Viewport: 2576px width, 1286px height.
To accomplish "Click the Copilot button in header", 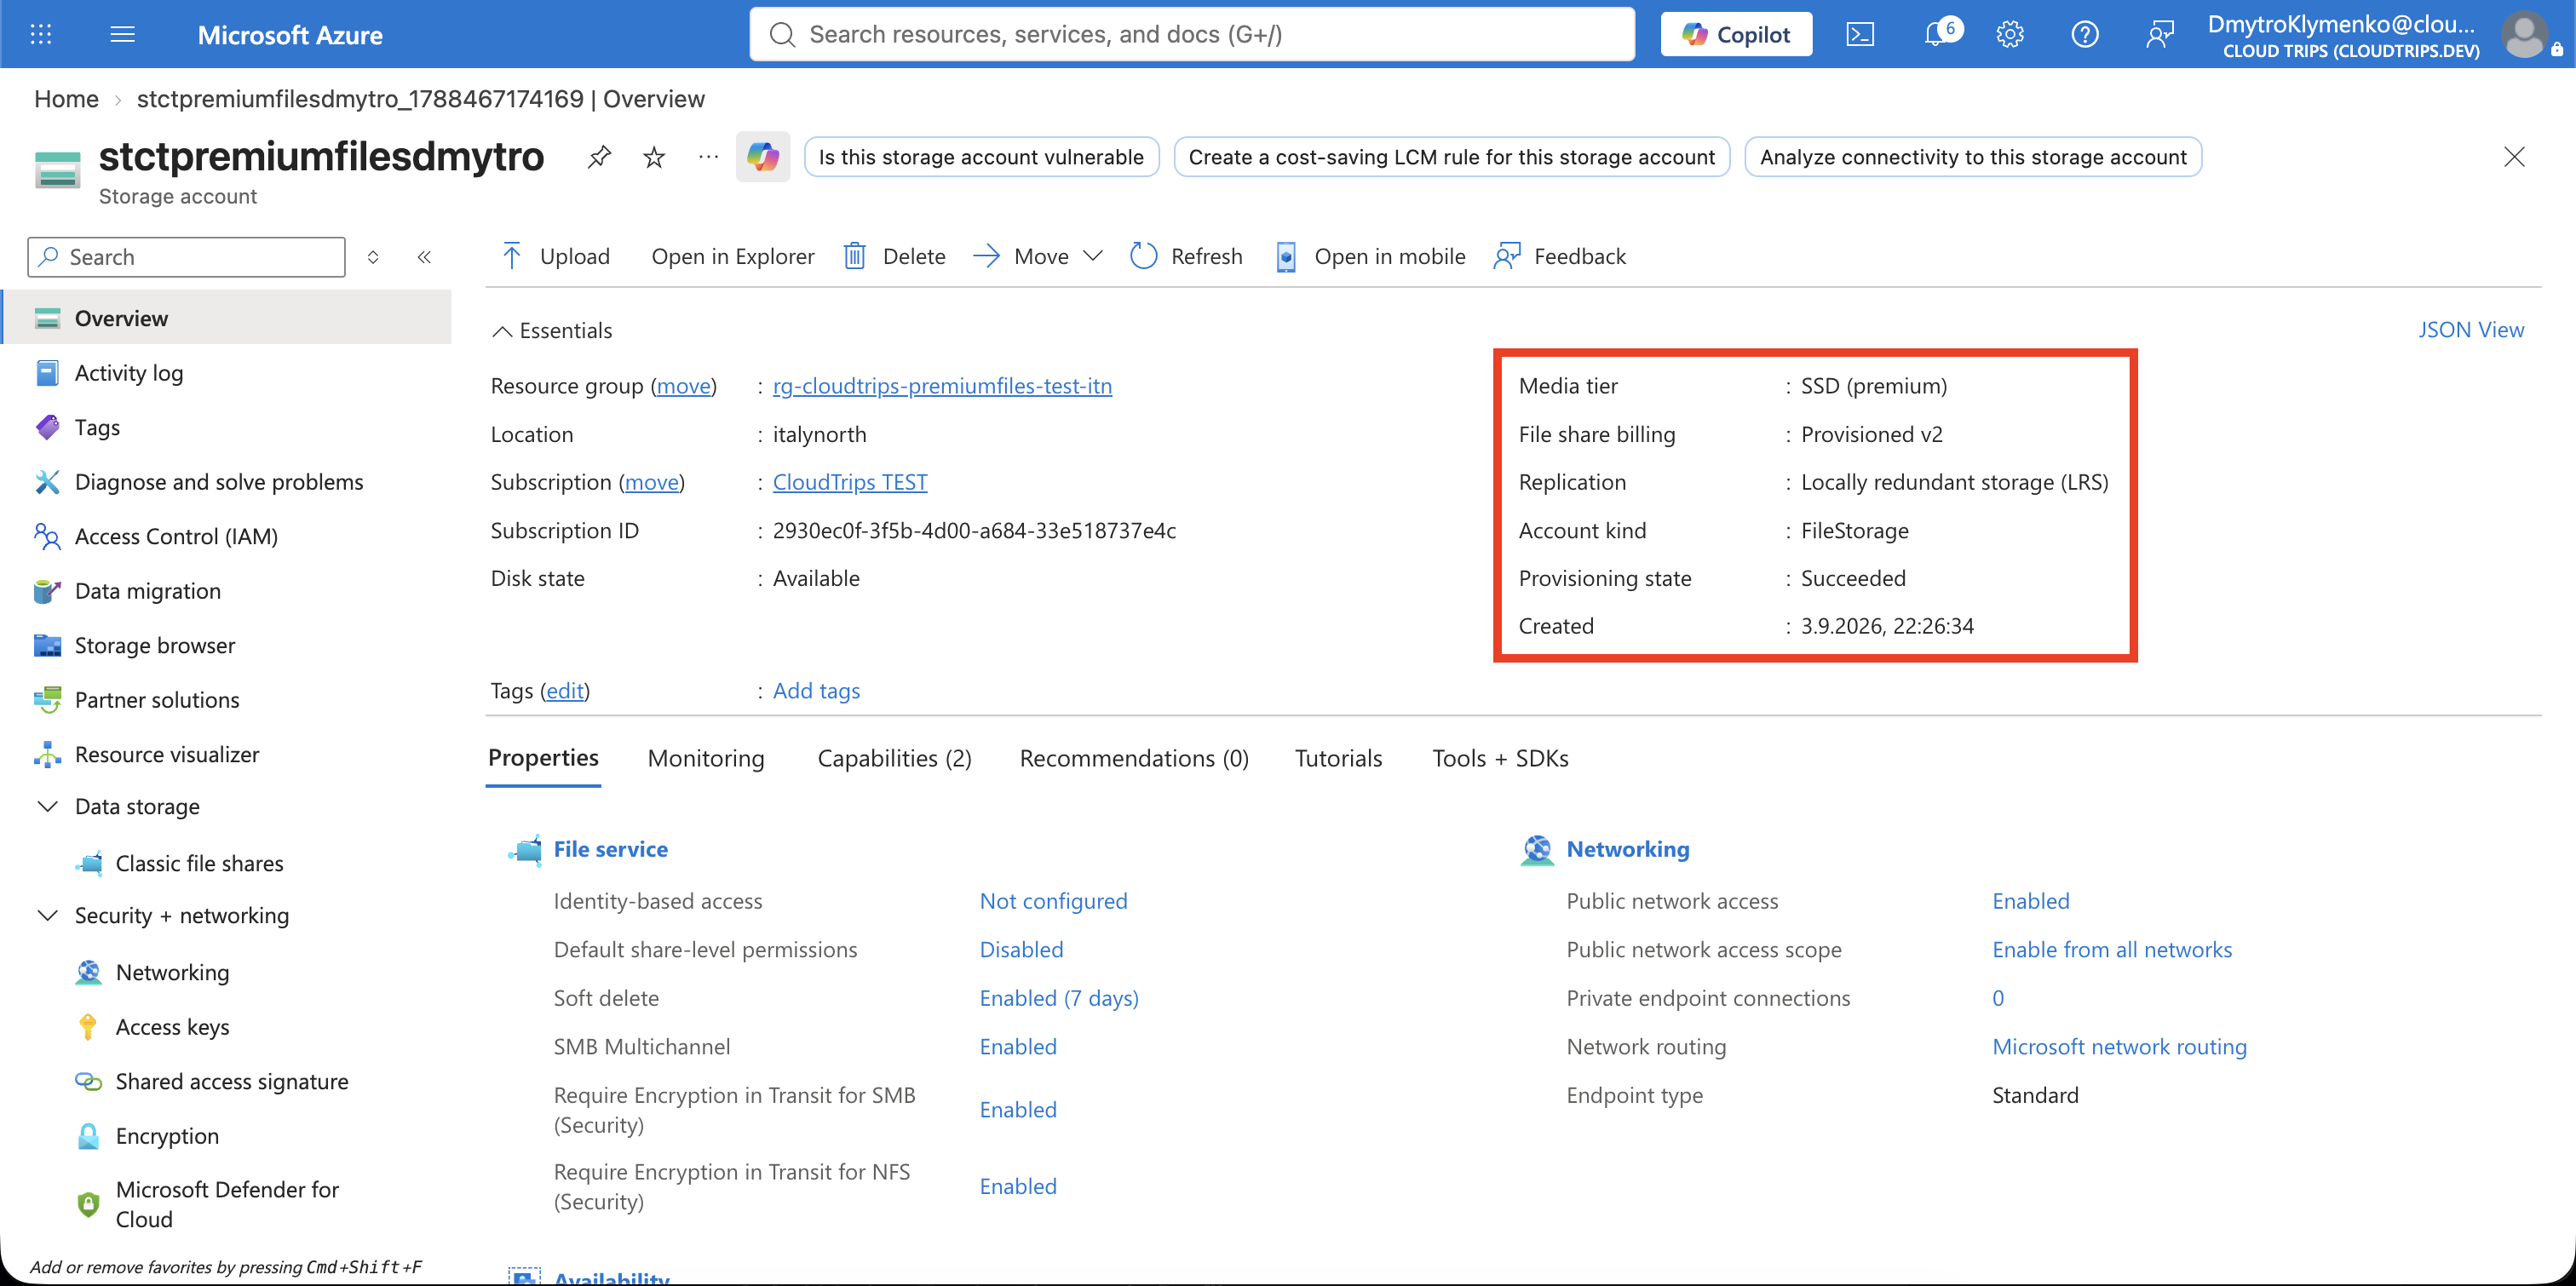I will tap(1736, 34).
